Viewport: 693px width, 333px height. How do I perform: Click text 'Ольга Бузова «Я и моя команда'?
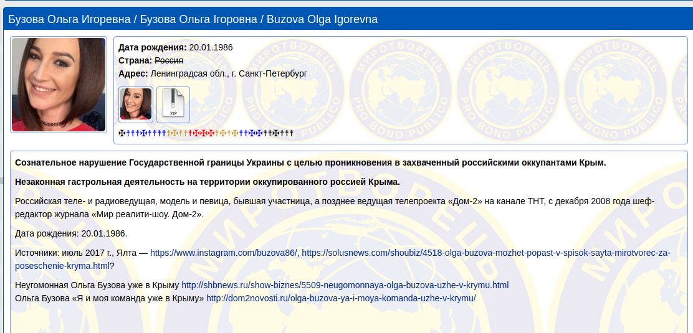click(x=110, y=298)
